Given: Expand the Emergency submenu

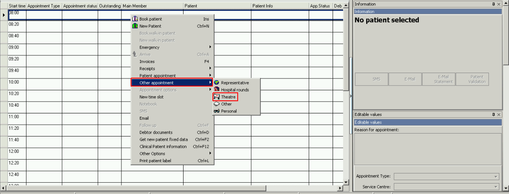Looking at the screenshot, I should [173, 47].
